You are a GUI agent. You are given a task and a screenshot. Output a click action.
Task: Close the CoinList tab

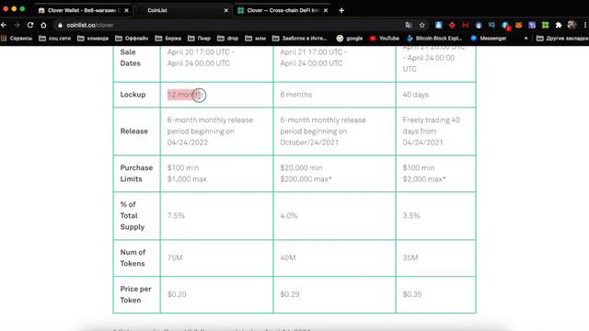click(226, 10)
